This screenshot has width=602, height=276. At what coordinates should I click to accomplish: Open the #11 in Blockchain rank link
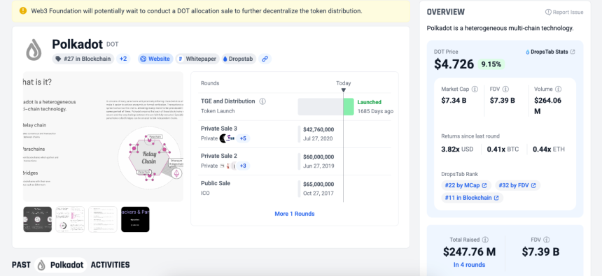(472, 198)
